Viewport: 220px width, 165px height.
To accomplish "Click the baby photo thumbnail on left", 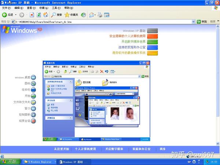I will point(115,114).
